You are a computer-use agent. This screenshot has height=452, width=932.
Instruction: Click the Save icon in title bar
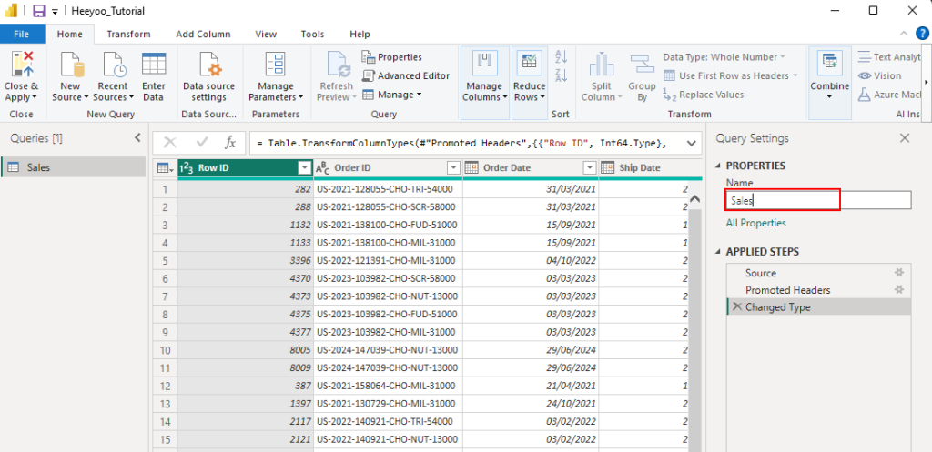pos(38,11)
